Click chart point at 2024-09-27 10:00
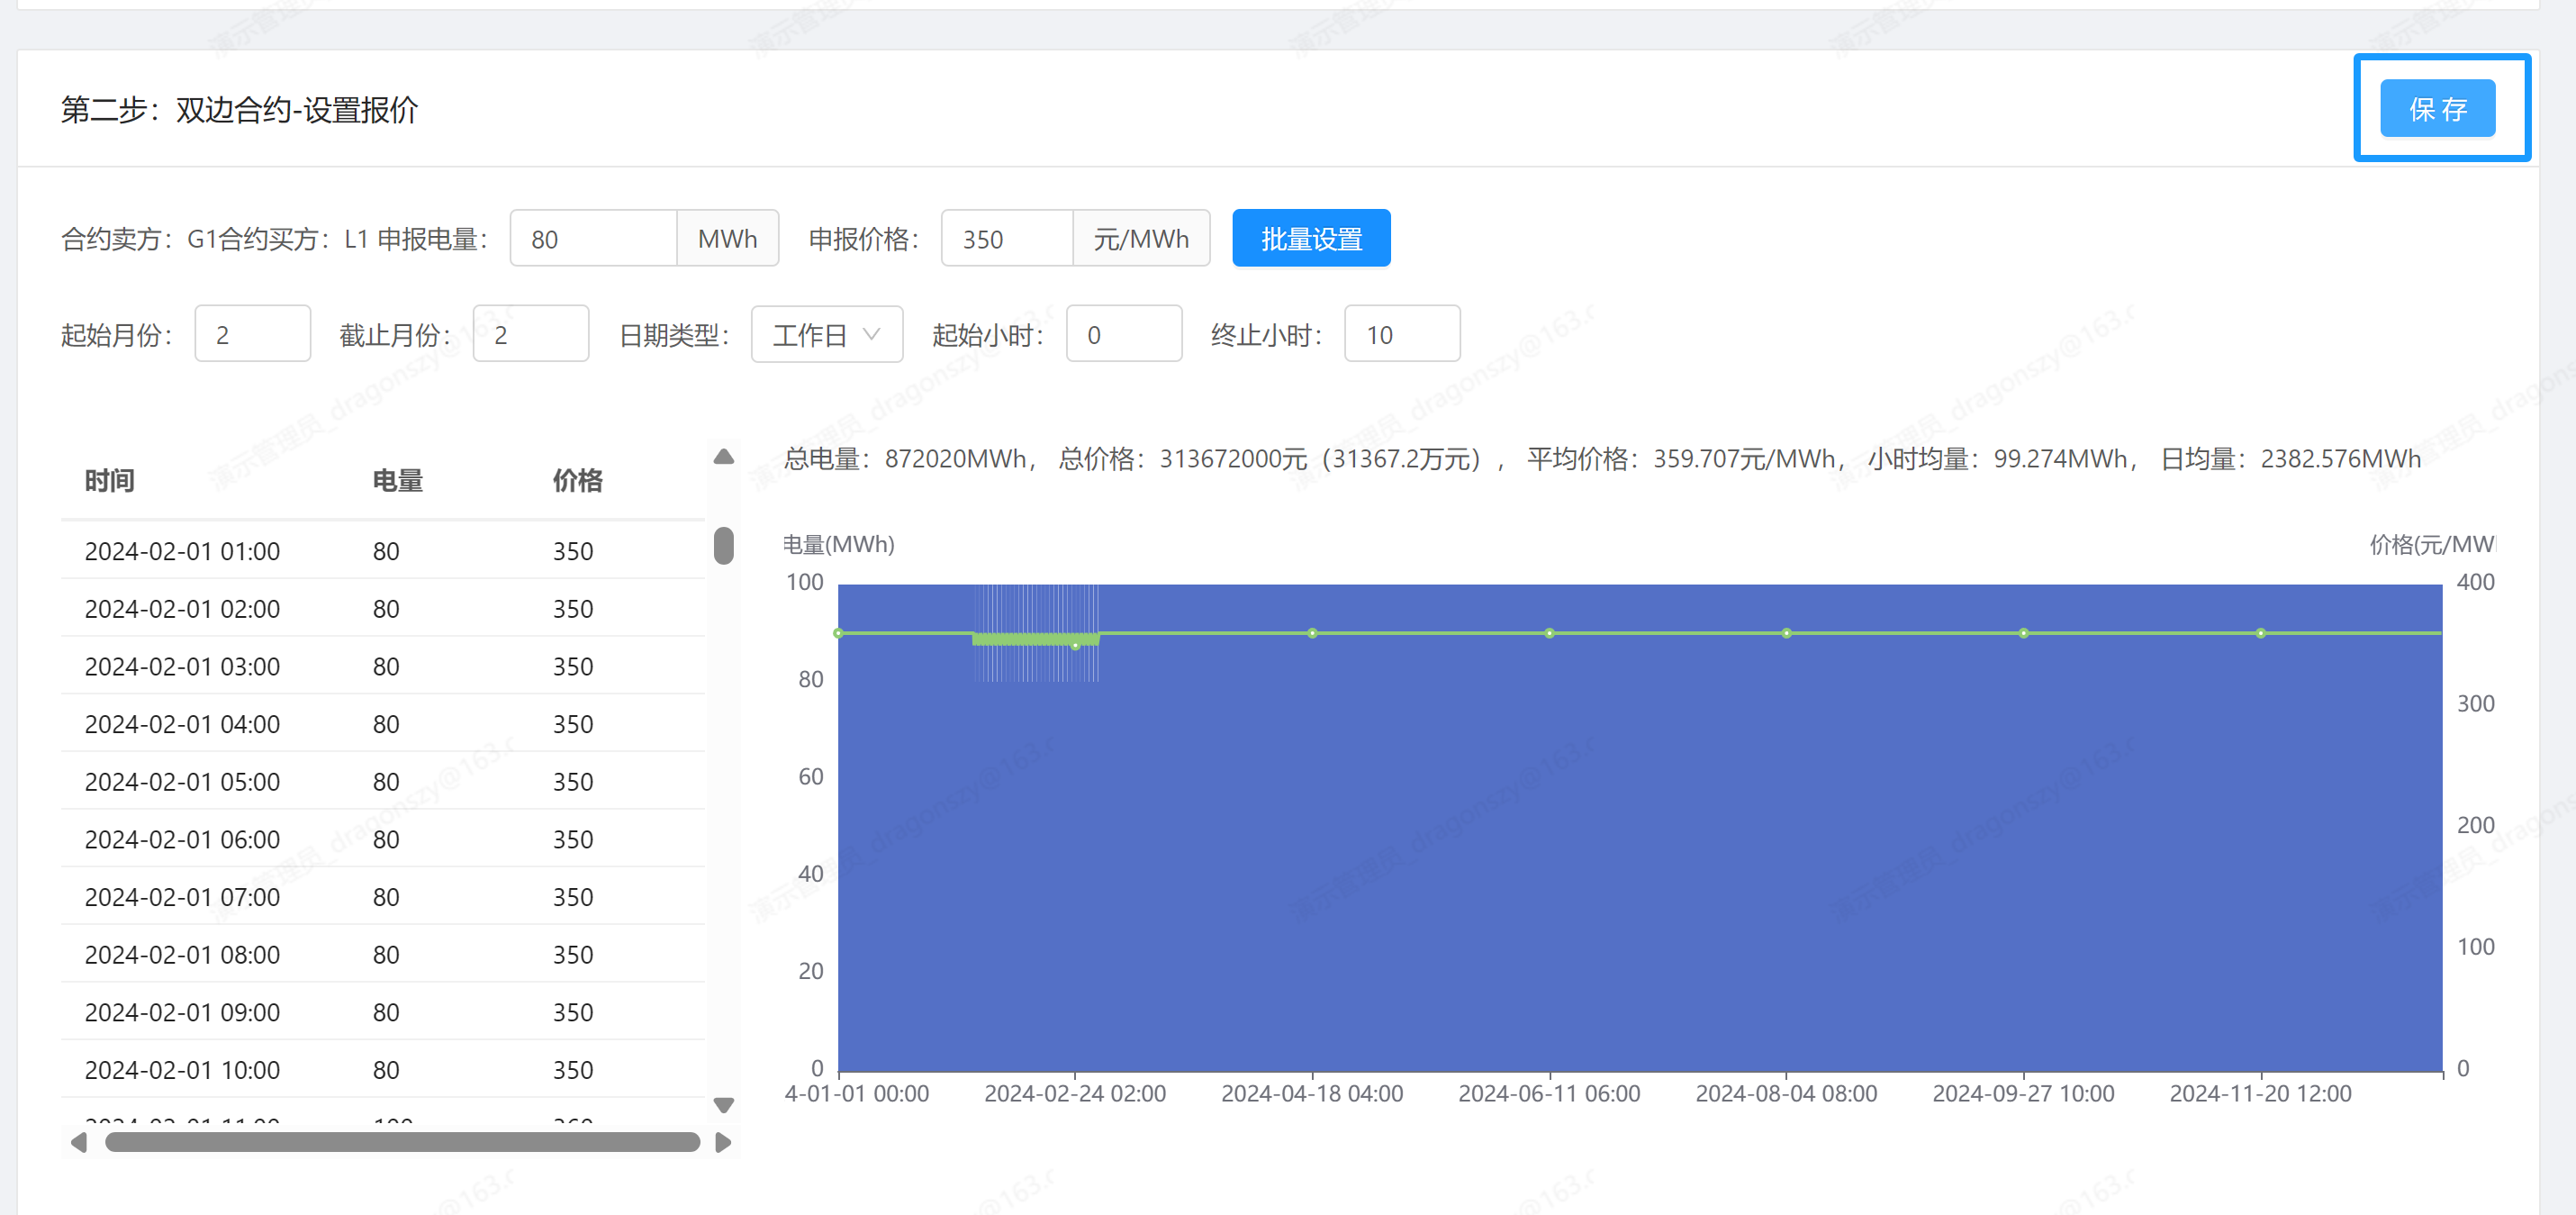The width and height of the screenshot is (2576, 1215). point(2023,633)
